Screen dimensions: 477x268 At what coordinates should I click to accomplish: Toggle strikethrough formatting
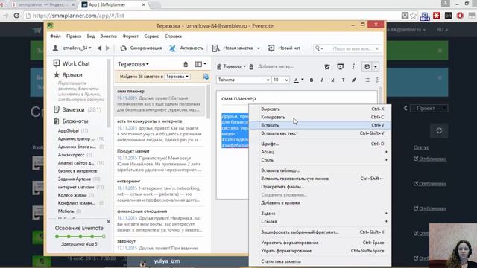343,80
